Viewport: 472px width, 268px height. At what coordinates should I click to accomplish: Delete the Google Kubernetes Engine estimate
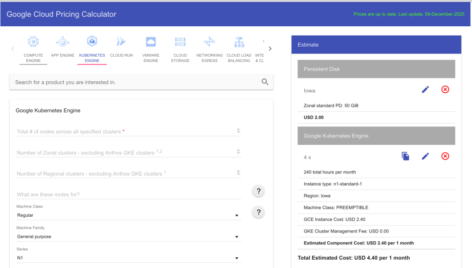click(x=445, y=156)
